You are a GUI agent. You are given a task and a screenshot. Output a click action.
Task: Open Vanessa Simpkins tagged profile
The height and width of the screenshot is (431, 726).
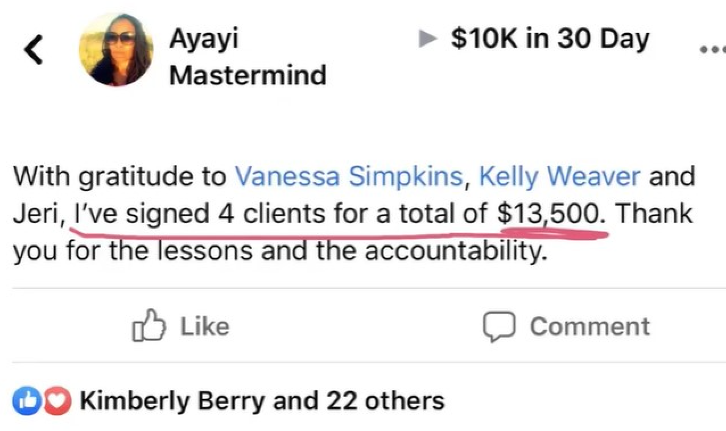348,176
